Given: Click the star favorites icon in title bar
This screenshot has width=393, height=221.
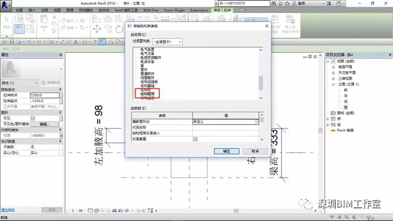Looking at the screenshot, I should [x=287, y=4].
